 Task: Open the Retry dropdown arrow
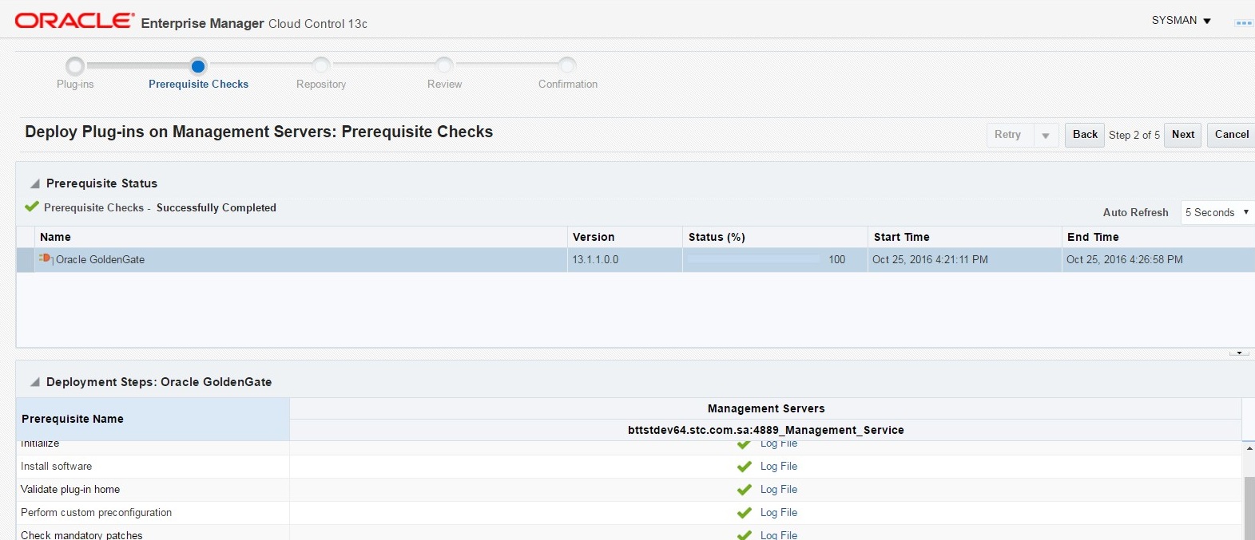[x=1046, y=136]
